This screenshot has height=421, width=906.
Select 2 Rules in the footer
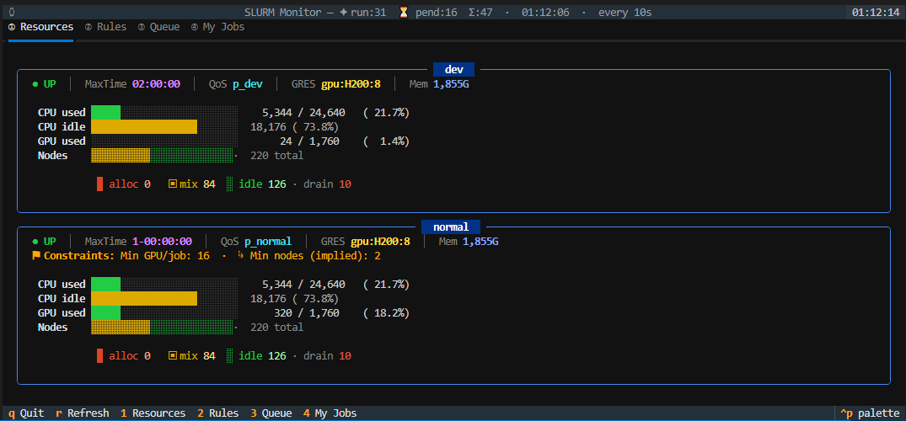click(217, 413)
